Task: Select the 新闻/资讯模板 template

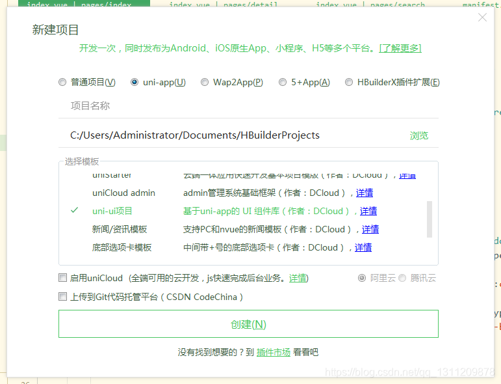Action: (x=119, y=230)
